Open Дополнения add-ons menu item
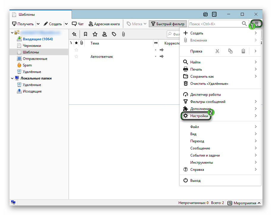Image resolution: width=272 pixels, height=215 pixels. coord(220,109)
